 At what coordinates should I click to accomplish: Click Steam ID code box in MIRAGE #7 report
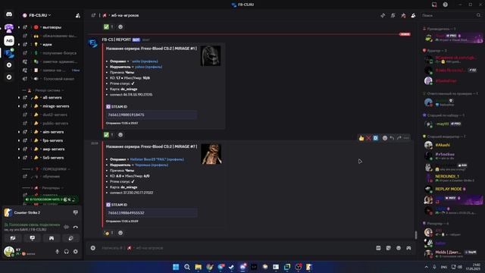152,213
